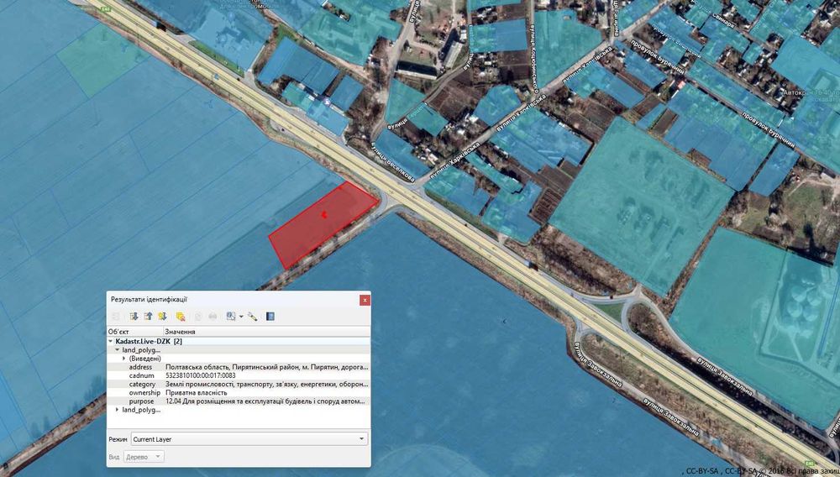Click the Collapse Tree icon in identify results
Screen dimensions: 840x477
tap(148, 317)
